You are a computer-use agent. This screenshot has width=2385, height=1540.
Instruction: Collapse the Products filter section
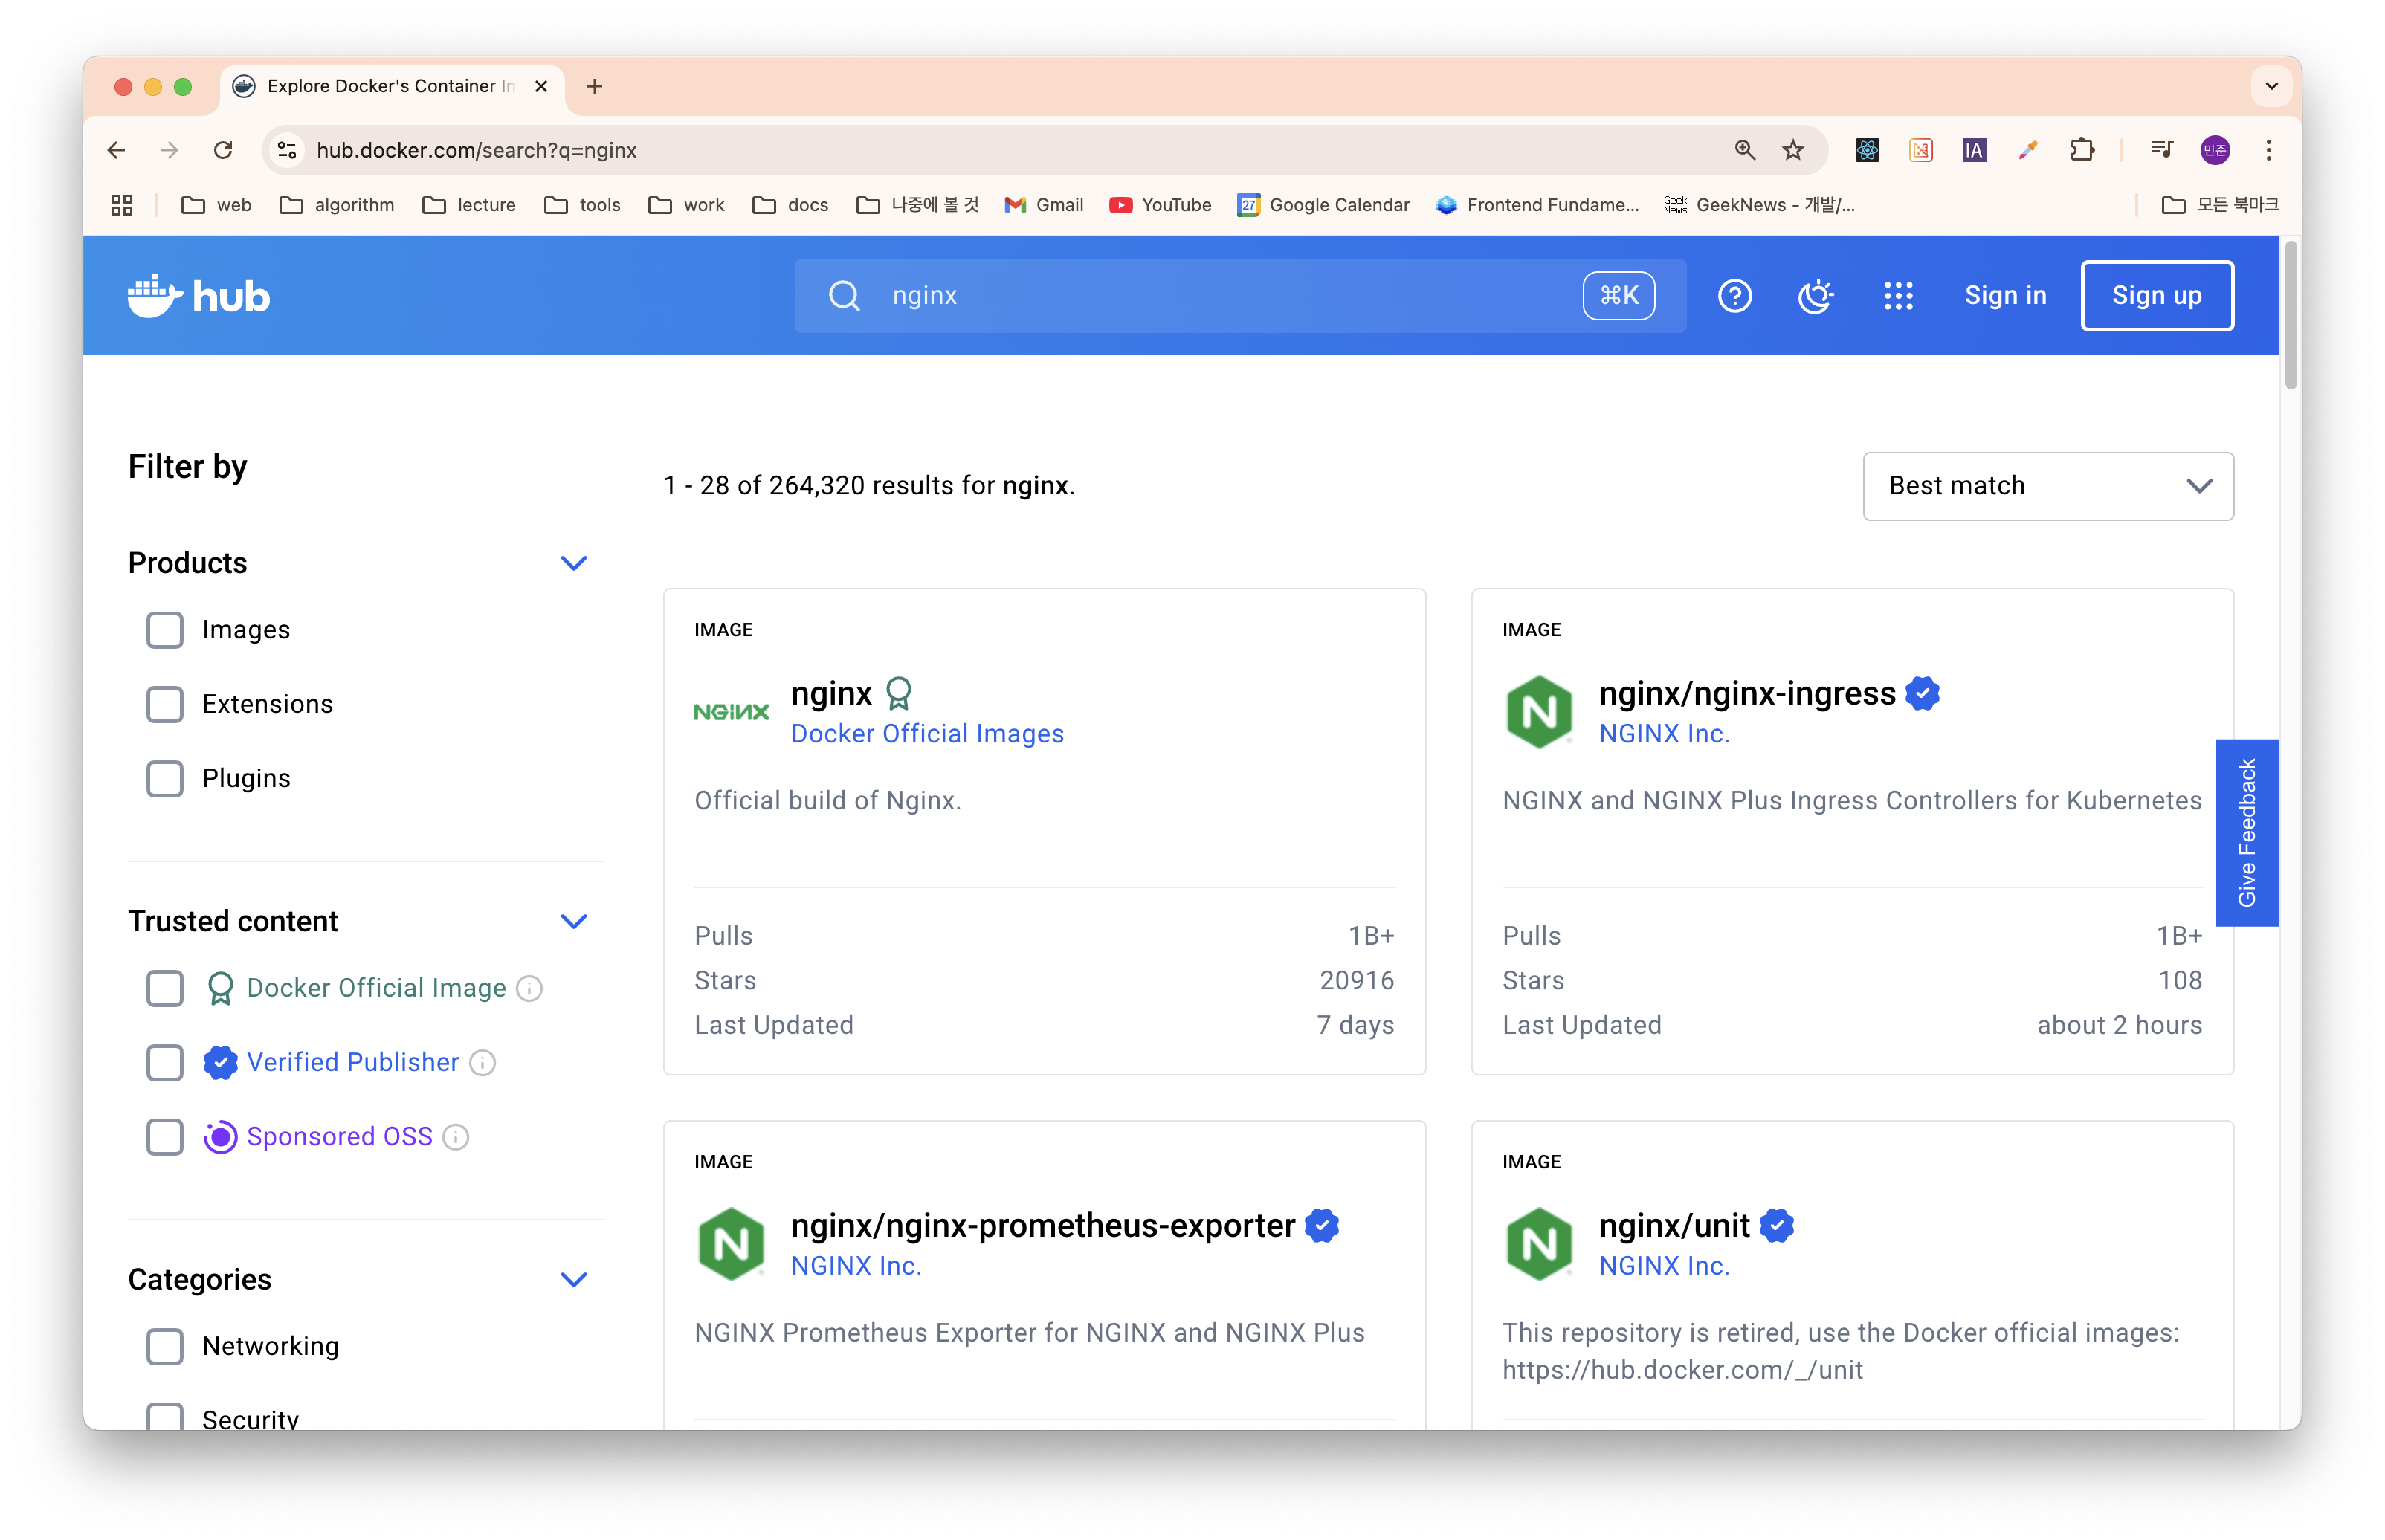click(x=573, y=563)
